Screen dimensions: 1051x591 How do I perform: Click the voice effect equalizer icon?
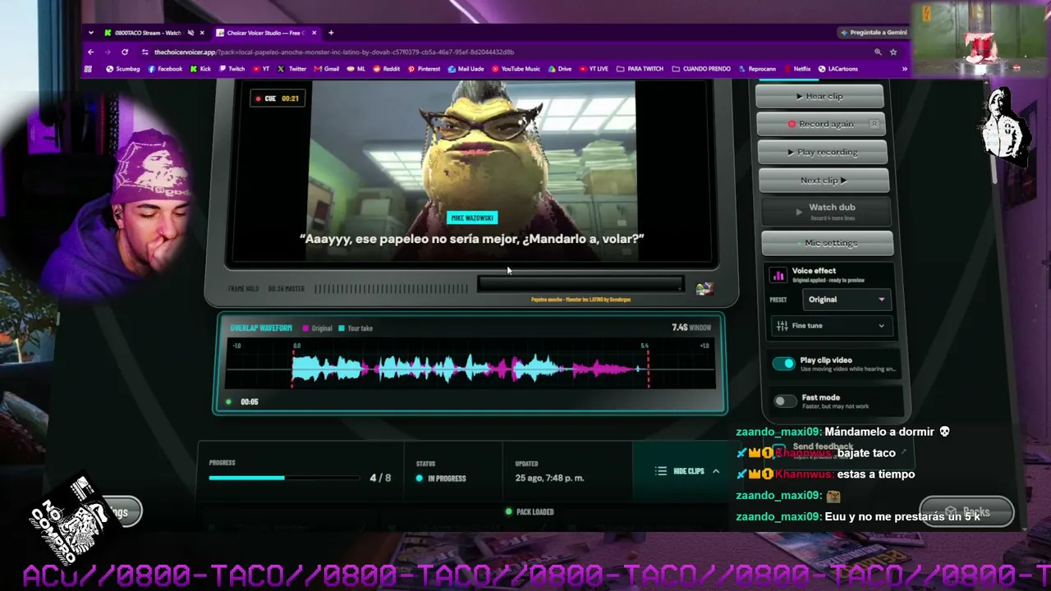point(778,276)
